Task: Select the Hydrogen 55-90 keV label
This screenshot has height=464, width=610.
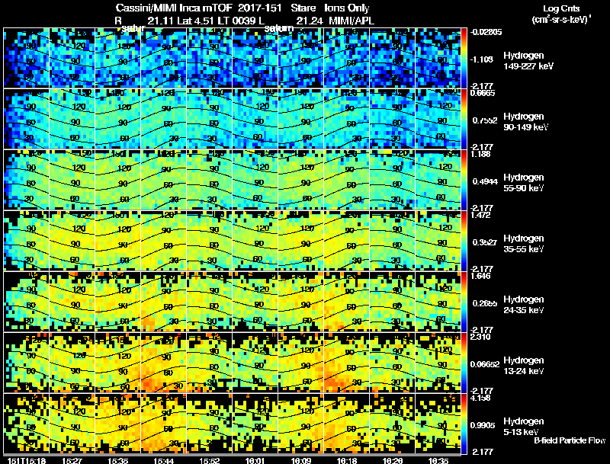Action: 524,183
